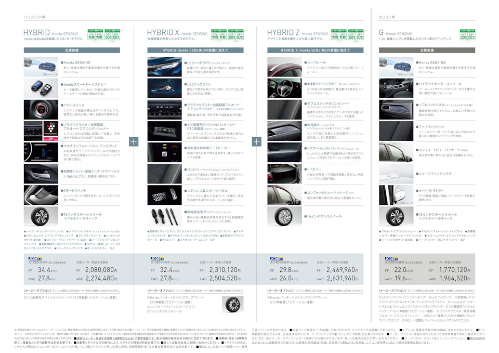This screenshot has height=353, width=499.
Task: Select the price 2,310,120円
Action: click(225, 270)
